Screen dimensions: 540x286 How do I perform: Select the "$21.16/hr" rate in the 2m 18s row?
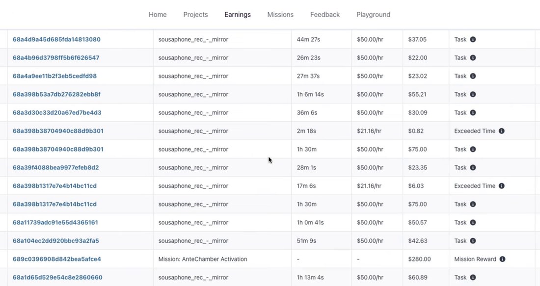[369, 131]
